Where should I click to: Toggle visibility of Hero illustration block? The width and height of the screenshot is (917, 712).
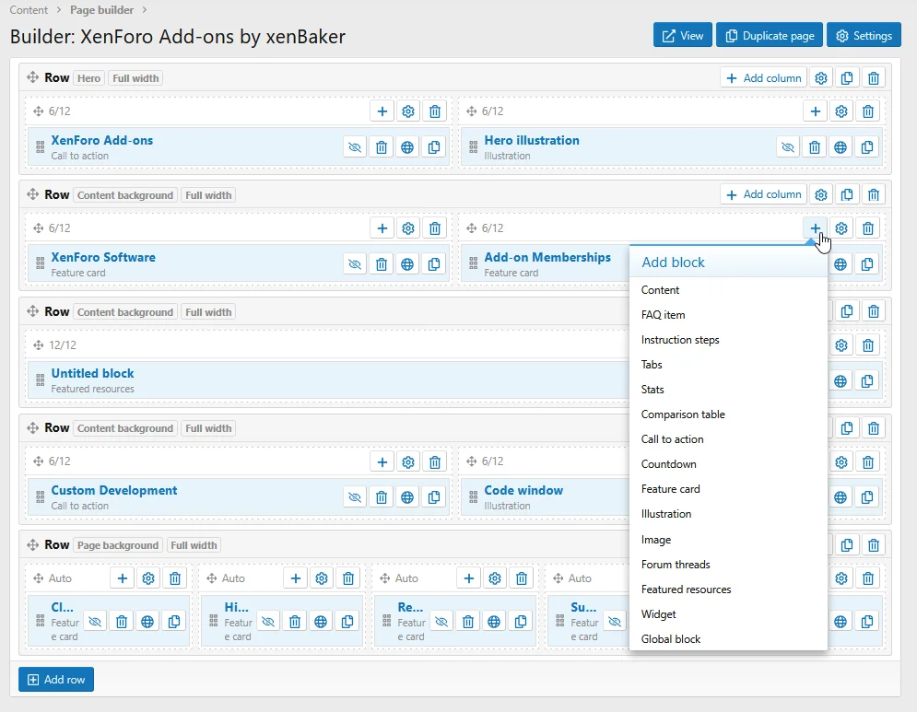(x=788, y=147)
